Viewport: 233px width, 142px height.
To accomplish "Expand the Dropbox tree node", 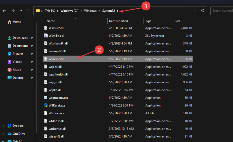I will pyautogui.click(x=3, y=126).
